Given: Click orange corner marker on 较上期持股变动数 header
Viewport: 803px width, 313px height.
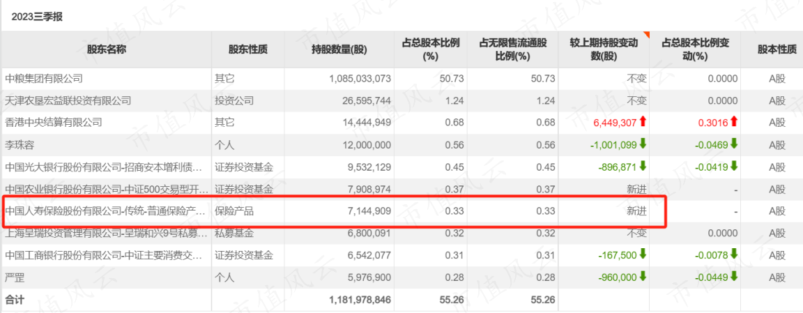Looking at the screenshot, I should pos(646,34).
